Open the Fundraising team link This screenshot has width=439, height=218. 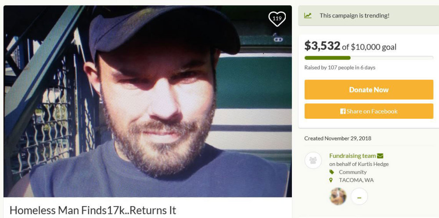tap(353, 156)
